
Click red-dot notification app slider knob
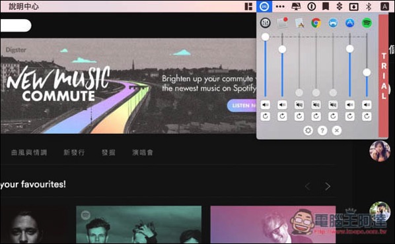tap(282, 49)
